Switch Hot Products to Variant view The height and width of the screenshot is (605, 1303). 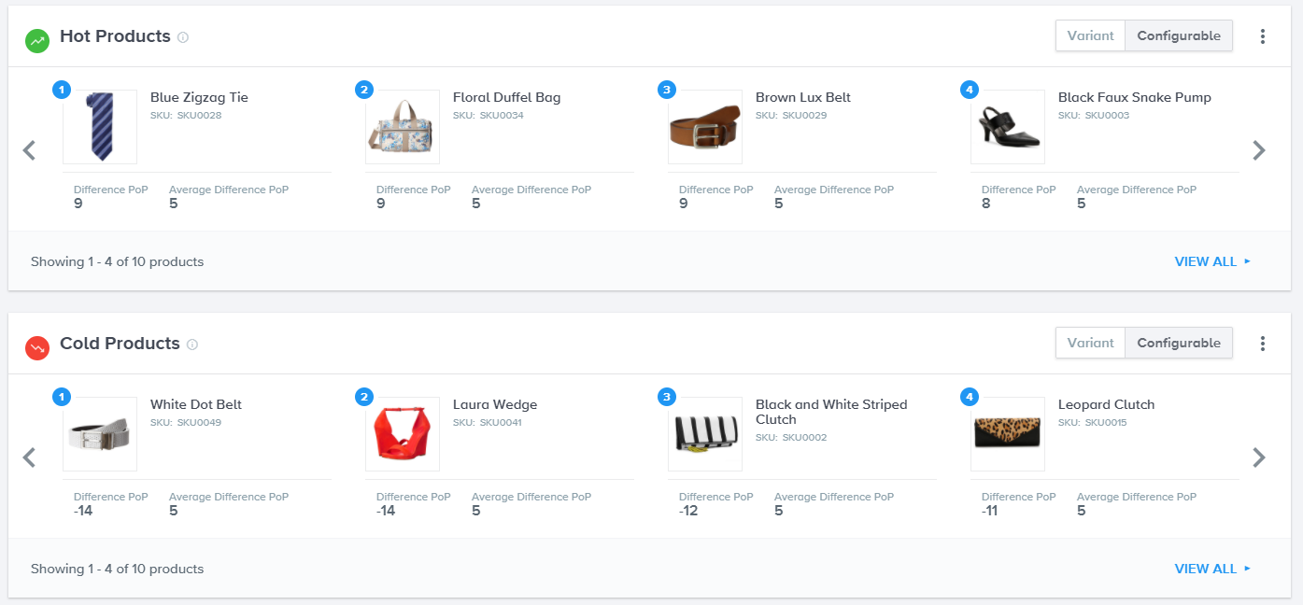[x=1090, y=35]
